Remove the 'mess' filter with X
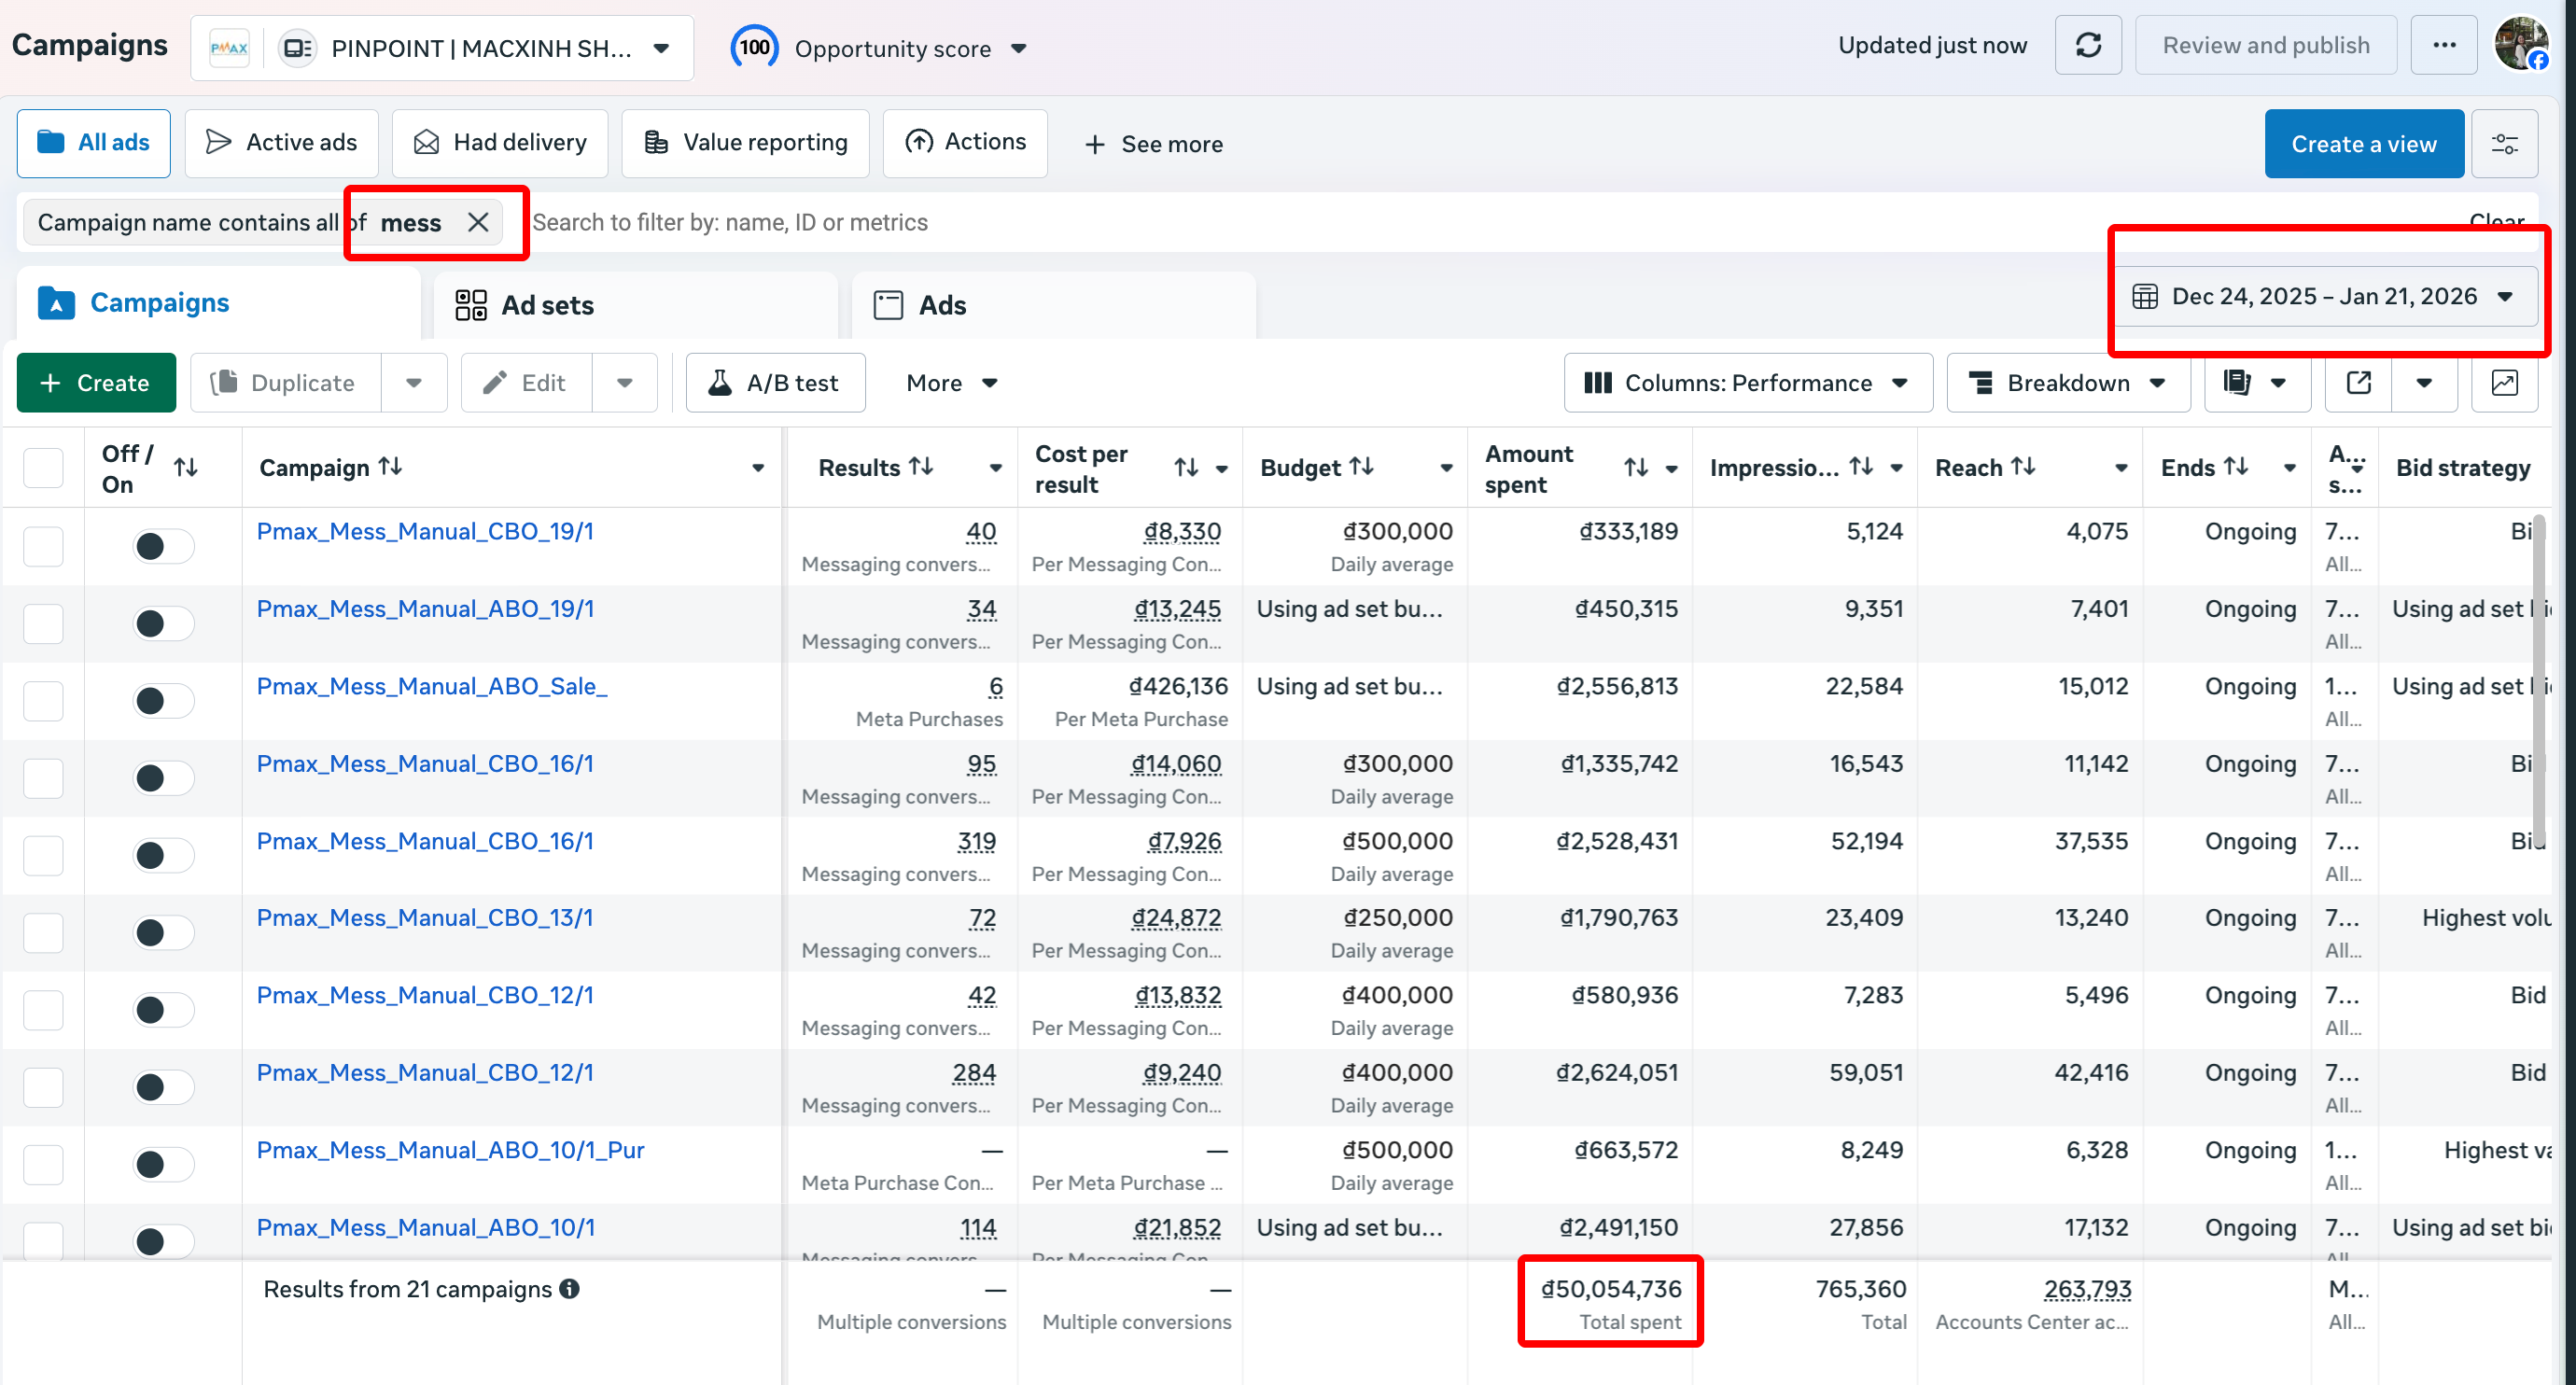The height and width of the screenshot is (1385, 2576). [x=478, y=222]
